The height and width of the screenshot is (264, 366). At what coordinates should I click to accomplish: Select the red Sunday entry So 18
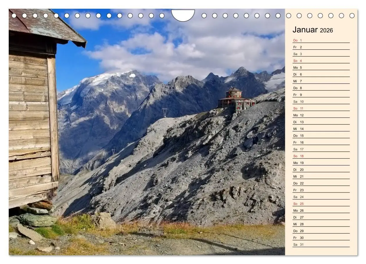pos(297,156)
